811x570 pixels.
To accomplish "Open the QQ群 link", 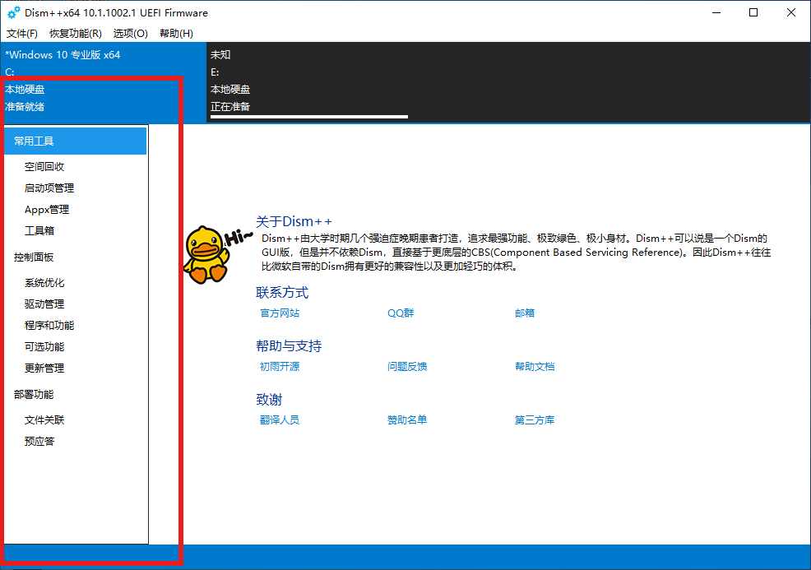I will [x=401, y=313].
